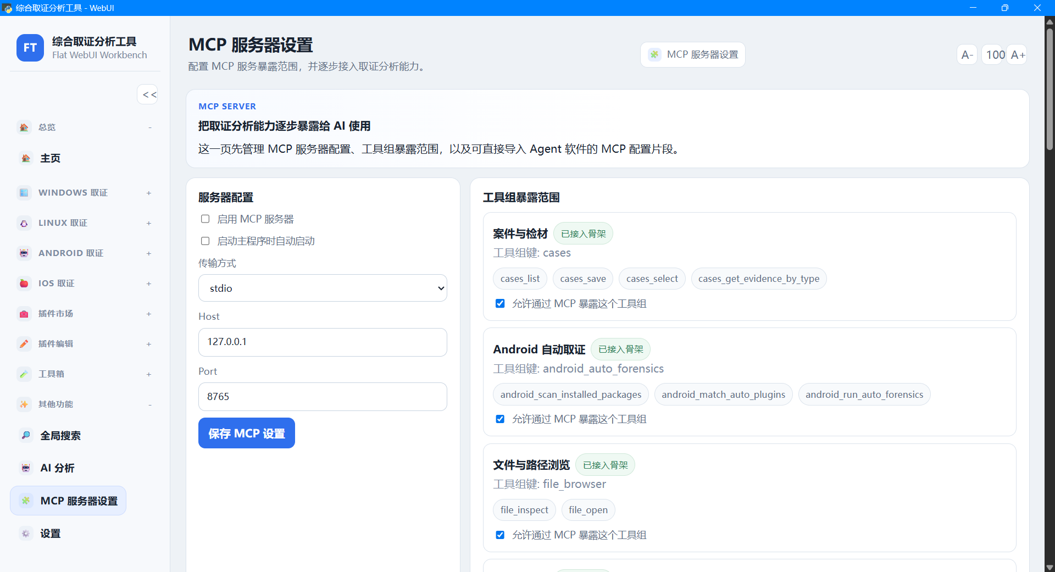Screen dimensions: 1055x572
Task: Open the WINDOWS 取证 menu section
Action: [85, 193]
